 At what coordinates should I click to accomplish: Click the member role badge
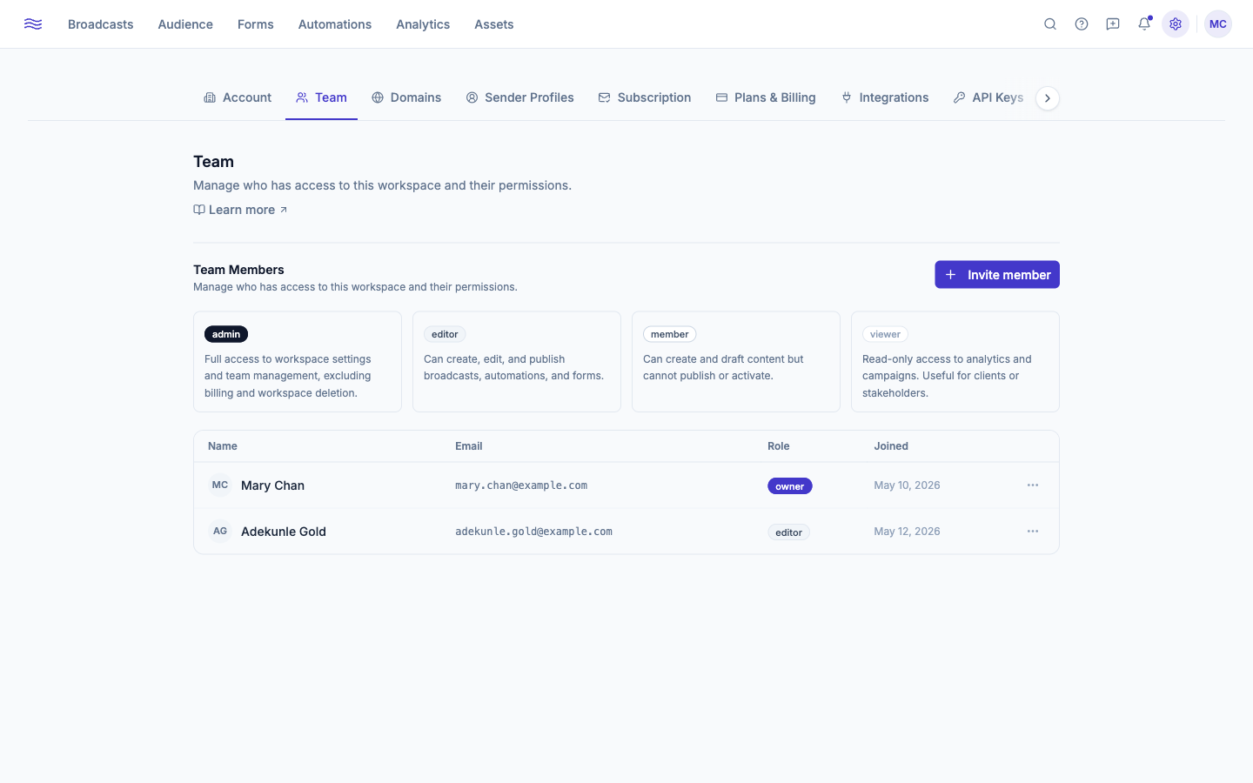[x=670, y=334]
